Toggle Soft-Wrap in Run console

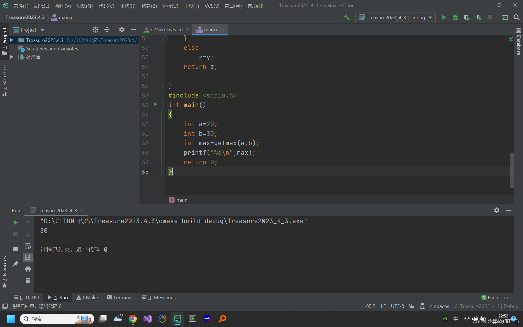coord(28,246)
